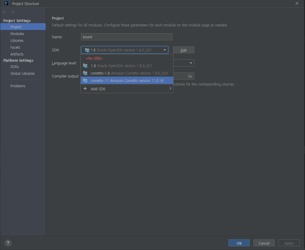The width and height of the screenshot is (305, 250).
Task: Click JDK folder icon of corretto-1.8 entry
Action: coord(85,73)
